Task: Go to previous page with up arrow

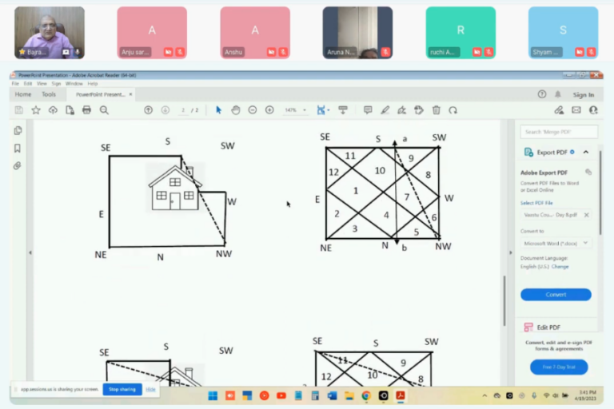Action: click(149, 110)
